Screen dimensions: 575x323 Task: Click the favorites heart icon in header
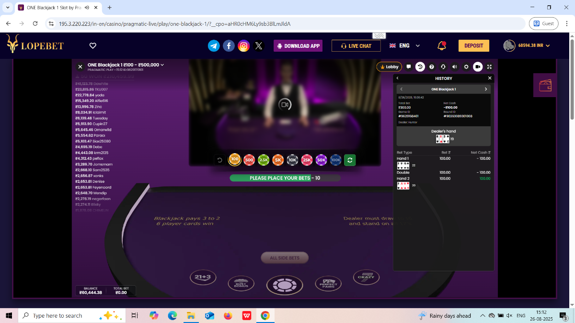point(93,46)
